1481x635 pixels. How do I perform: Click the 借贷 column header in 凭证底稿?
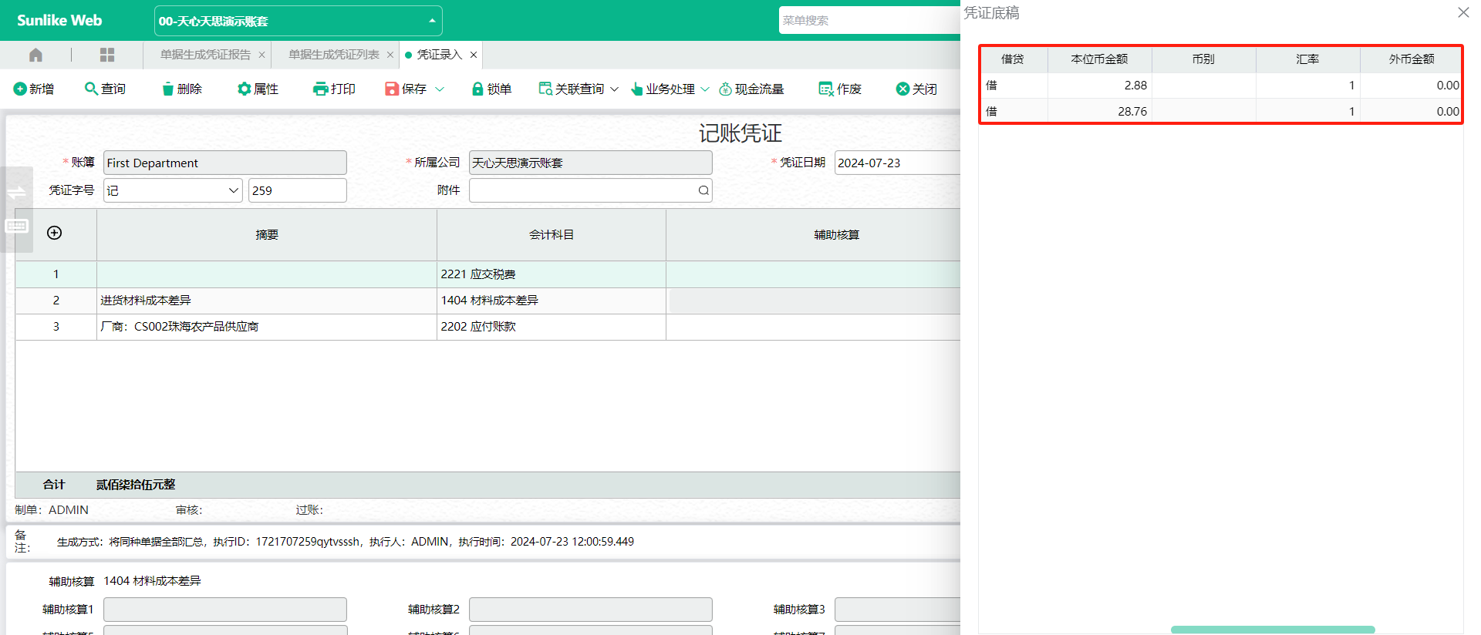tap(1013, 59)
